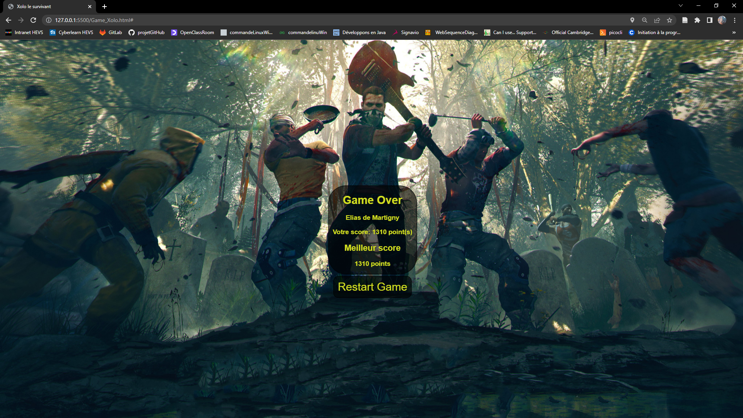The width and height of the screenshot is (743, 418).
Task: Click the 1310 points best score value
Action: click(372, 264)
